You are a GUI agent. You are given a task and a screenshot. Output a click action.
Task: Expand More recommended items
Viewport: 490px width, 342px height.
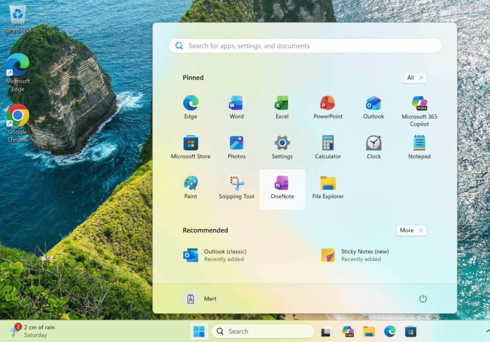coord(411,230)
